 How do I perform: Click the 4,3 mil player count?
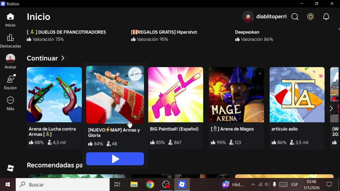tap(56, 142)
